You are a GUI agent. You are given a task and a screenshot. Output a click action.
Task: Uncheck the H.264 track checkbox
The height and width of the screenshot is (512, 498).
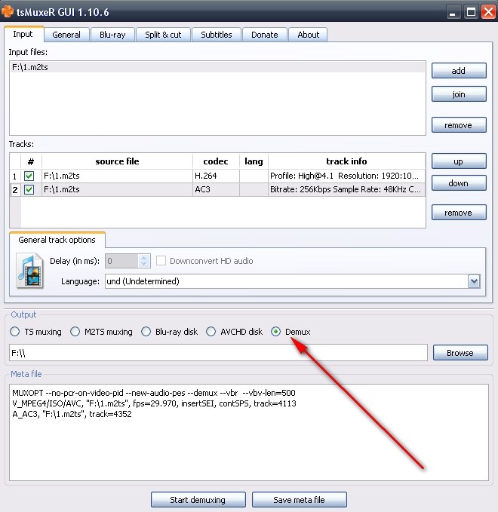coord(29,176)
